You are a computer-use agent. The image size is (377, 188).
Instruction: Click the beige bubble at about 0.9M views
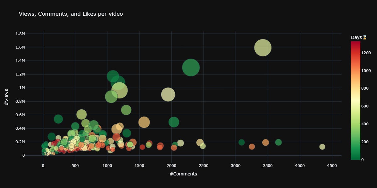[x=168, y=95]
